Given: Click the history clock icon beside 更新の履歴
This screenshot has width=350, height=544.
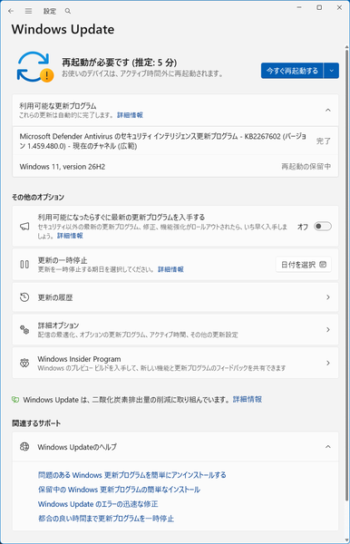Looking at the screenshot, I should 24,297.
